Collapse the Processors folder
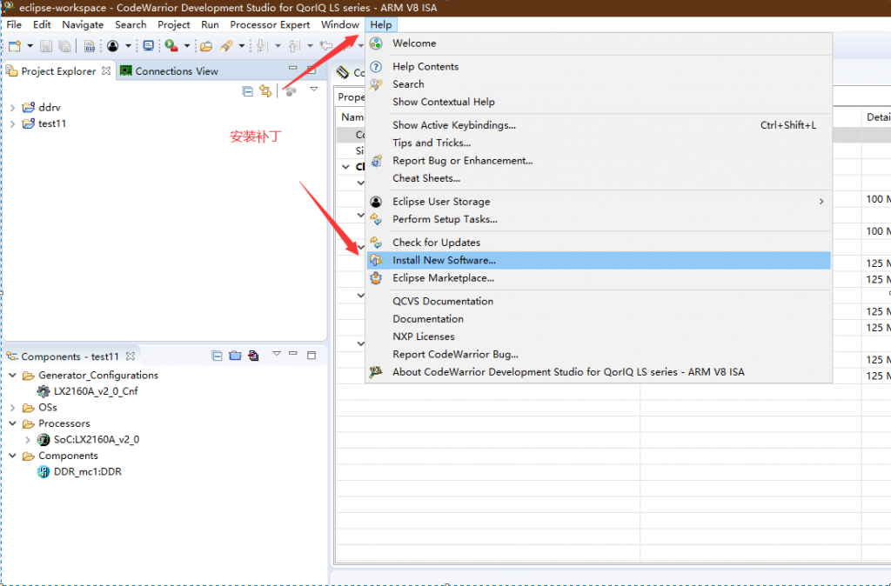891x586 pixels. pos(12,423)
